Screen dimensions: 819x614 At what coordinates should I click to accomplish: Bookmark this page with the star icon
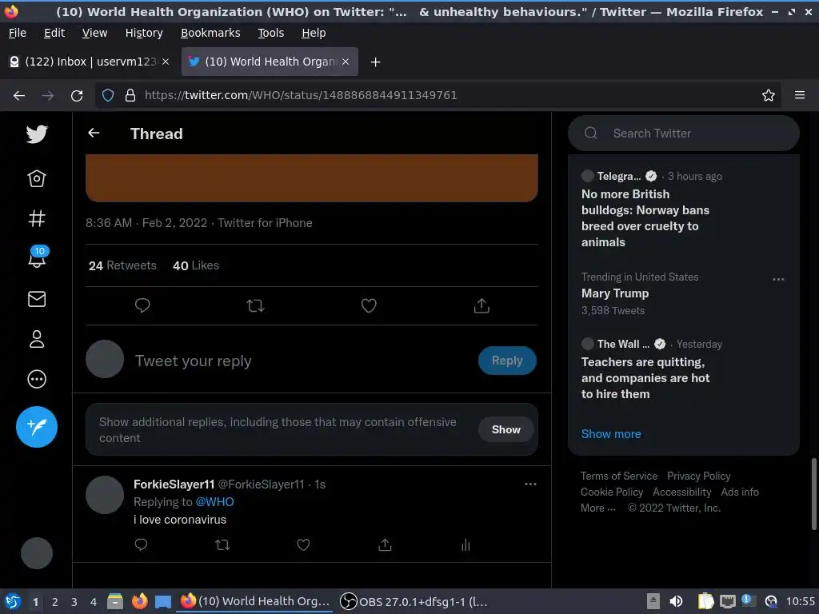point(769,95)
